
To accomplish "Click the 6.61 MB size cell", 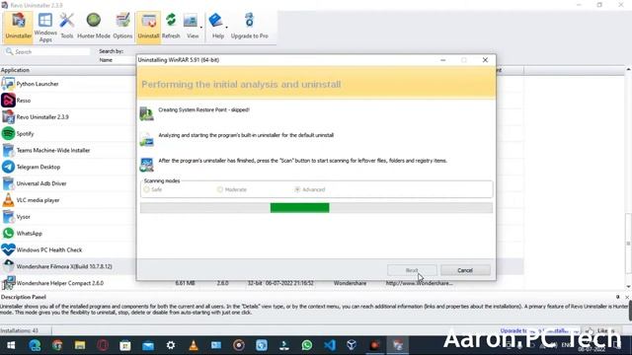I will pyautogui.click(x=185, y=283).
